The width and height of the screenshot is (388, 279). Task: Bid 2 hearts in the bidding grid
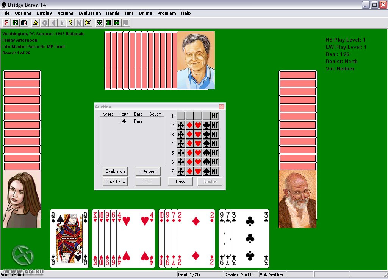coord(198,125)
